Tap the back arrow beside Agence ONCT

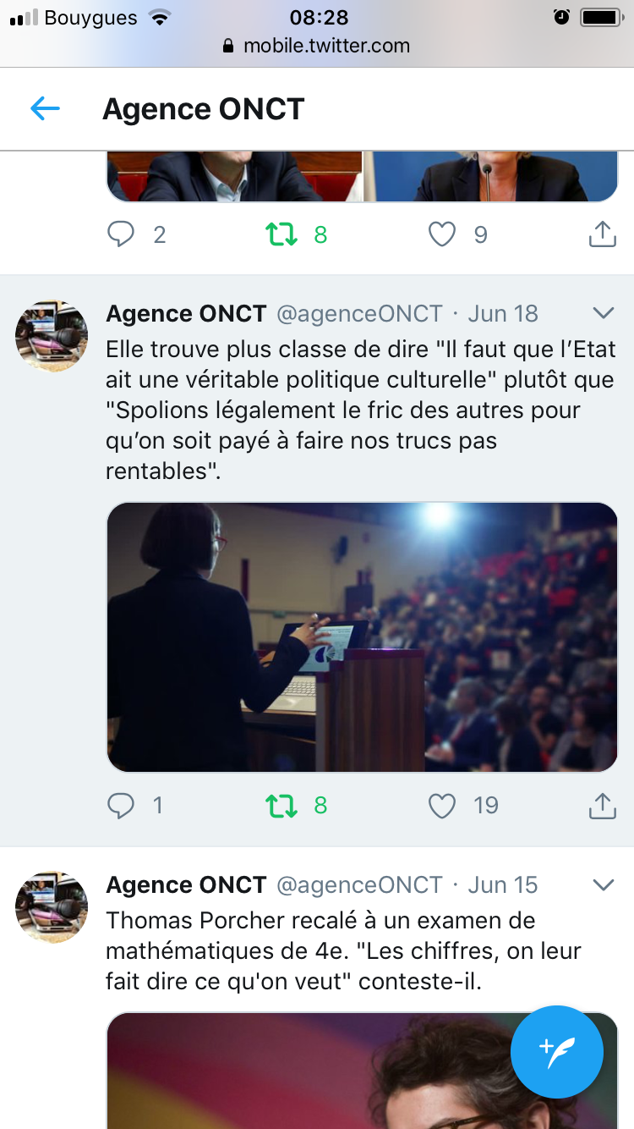pyautogui.click(x=45, y=108)
